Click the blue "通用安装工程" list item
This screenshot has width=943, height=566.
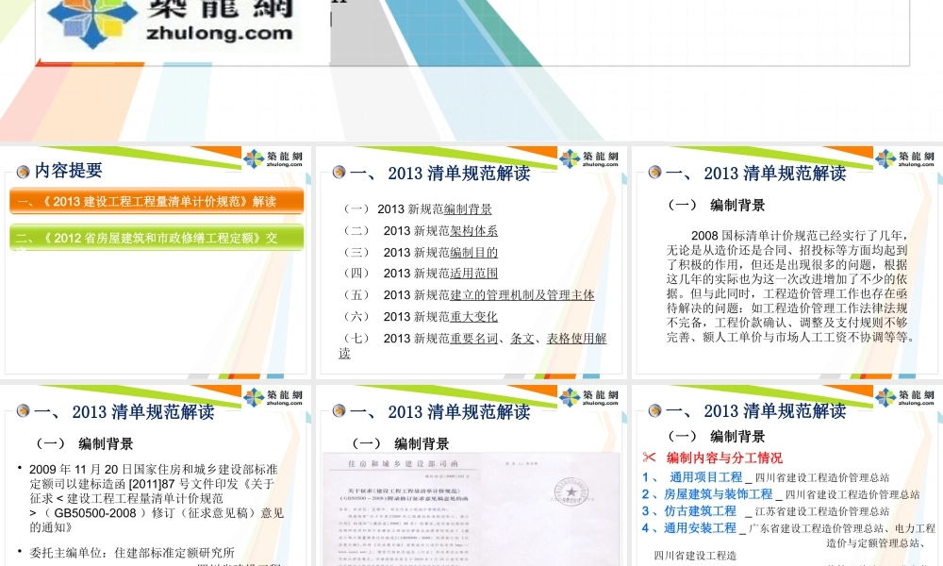pos(700,527)
